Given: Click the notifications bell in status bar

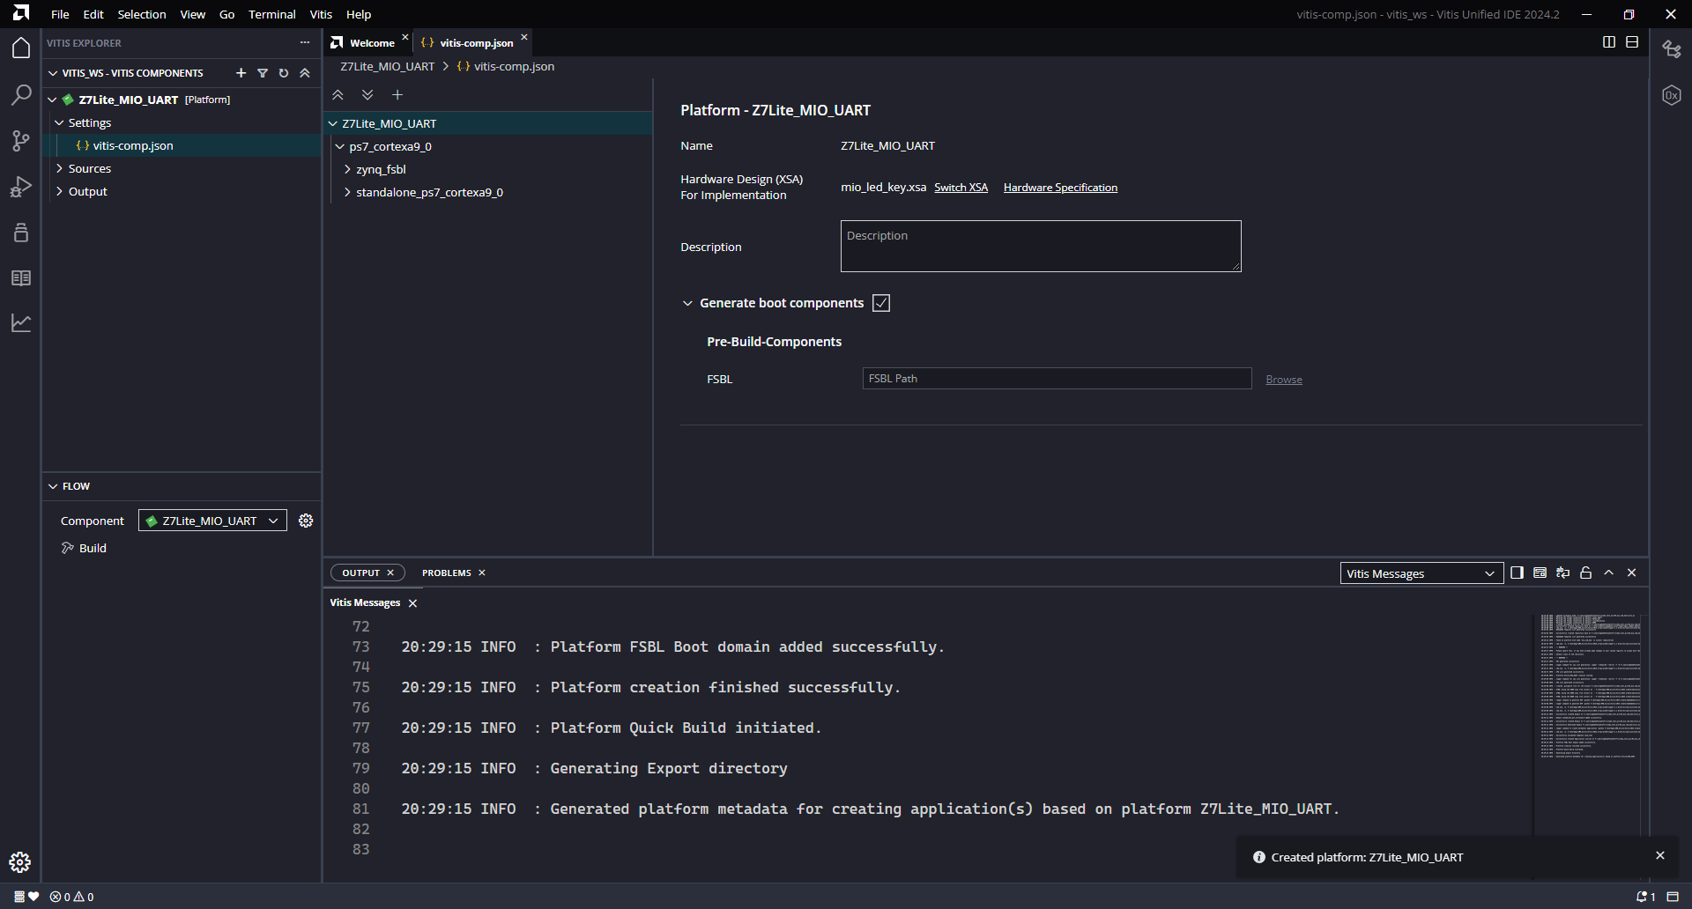Looking at the screenshot, I should (1645, 897).
